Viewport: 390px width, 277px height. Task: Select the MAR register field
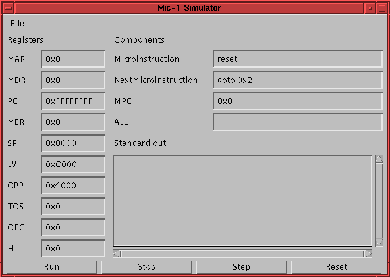[73, 59]
